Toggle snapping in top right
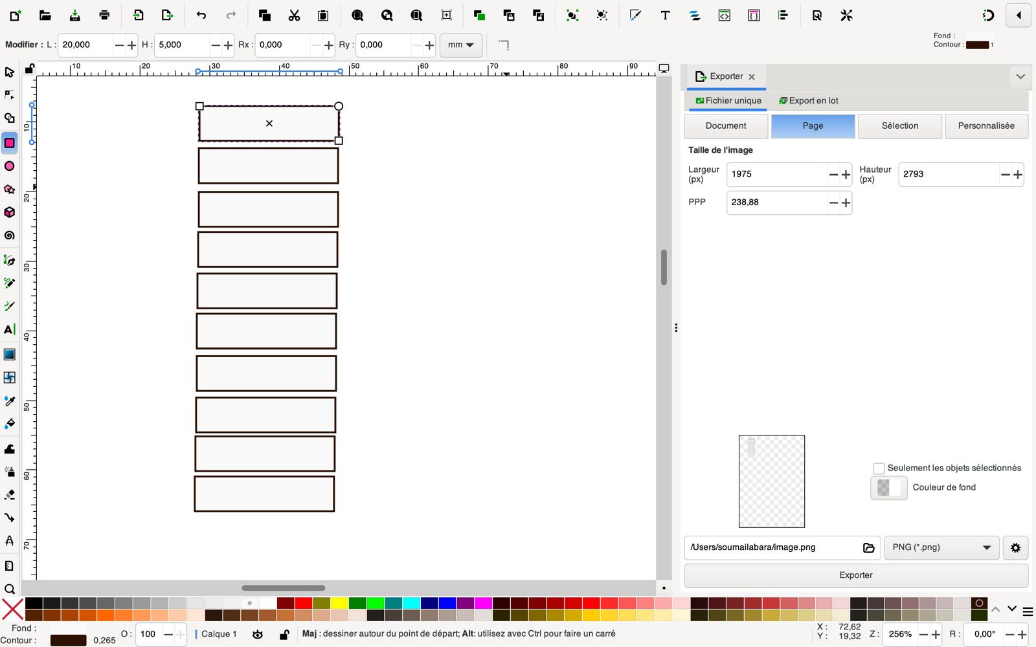1036x647 pixels. pos(988,15)
